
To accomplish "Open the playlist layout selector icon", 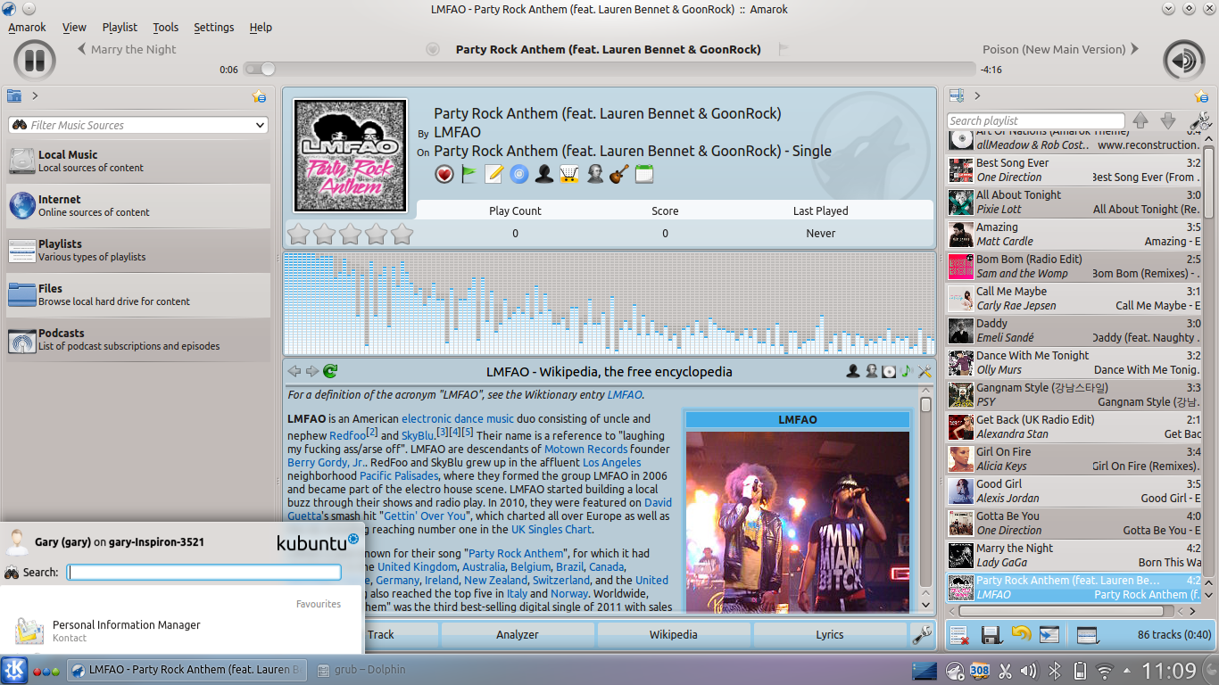I will [x=1088, y=635].
